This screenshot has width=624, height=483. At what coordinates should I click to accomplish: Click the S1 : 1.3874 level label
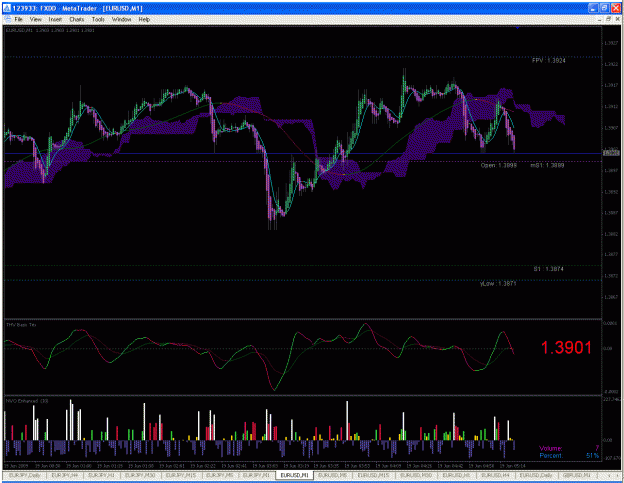click(548, 269)
